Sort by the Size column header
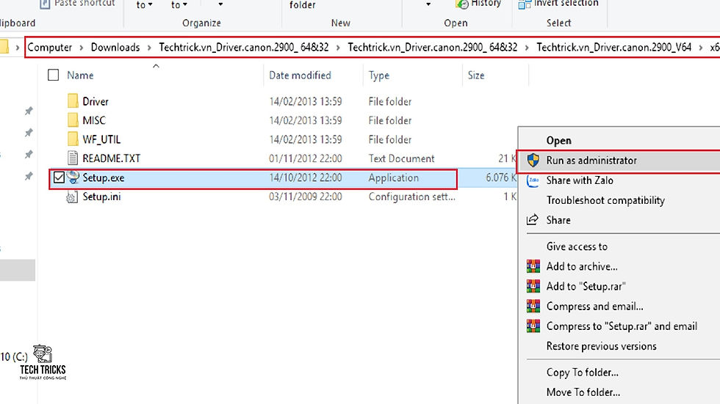The height and width of the screenshot is (404, 720). (476, 75)
